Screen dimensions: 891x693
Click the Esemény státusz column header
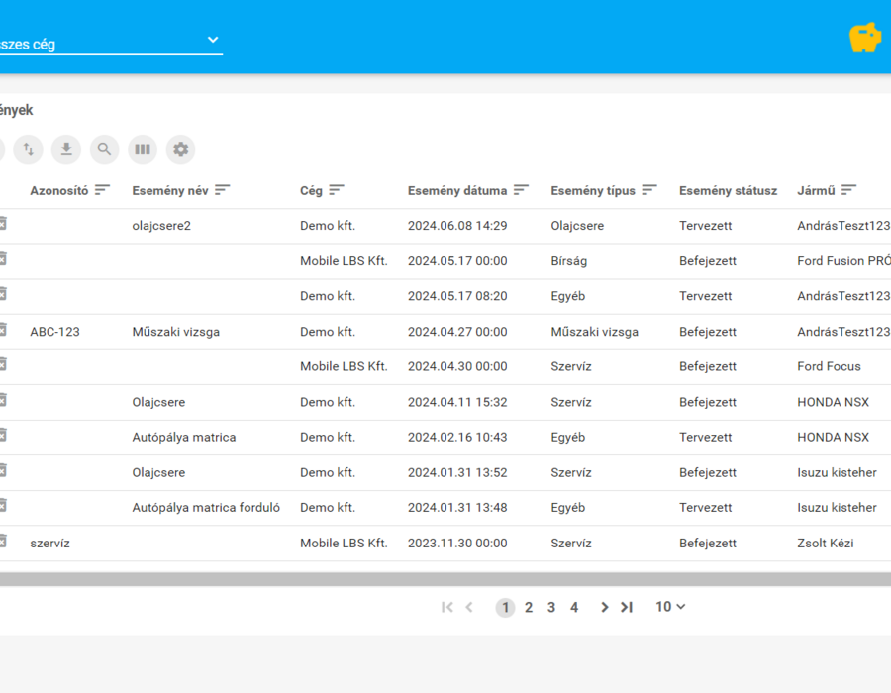coord(729,191)
